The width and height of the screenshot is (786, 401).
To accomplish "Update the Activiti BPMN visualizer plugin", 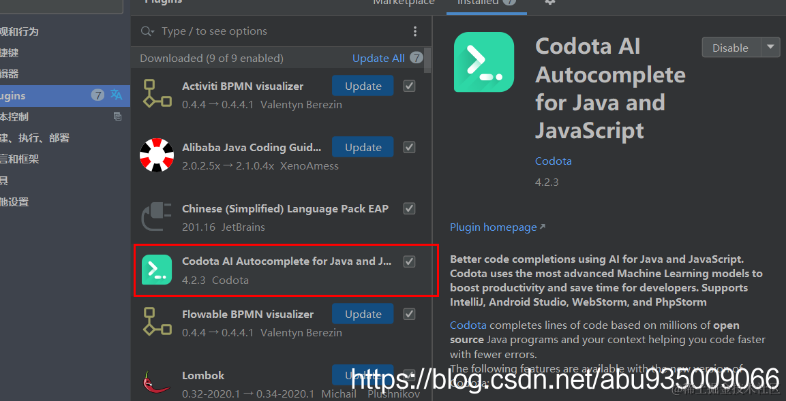I will point(363,86).
